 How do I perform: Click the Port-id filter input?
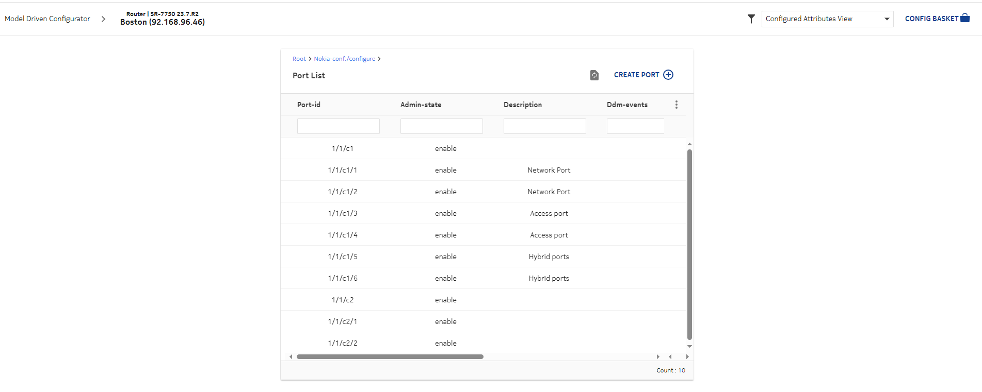point(338,126)
